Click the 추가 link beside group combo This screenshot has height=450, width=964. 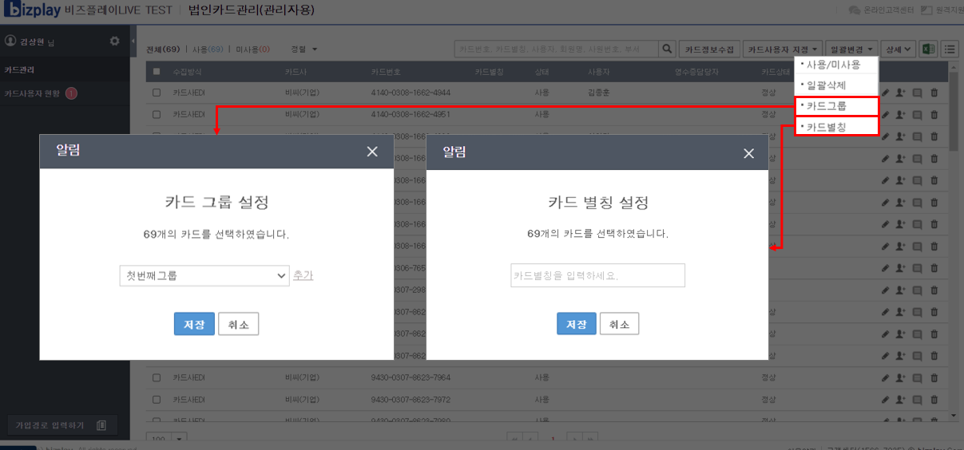(303, 275)
